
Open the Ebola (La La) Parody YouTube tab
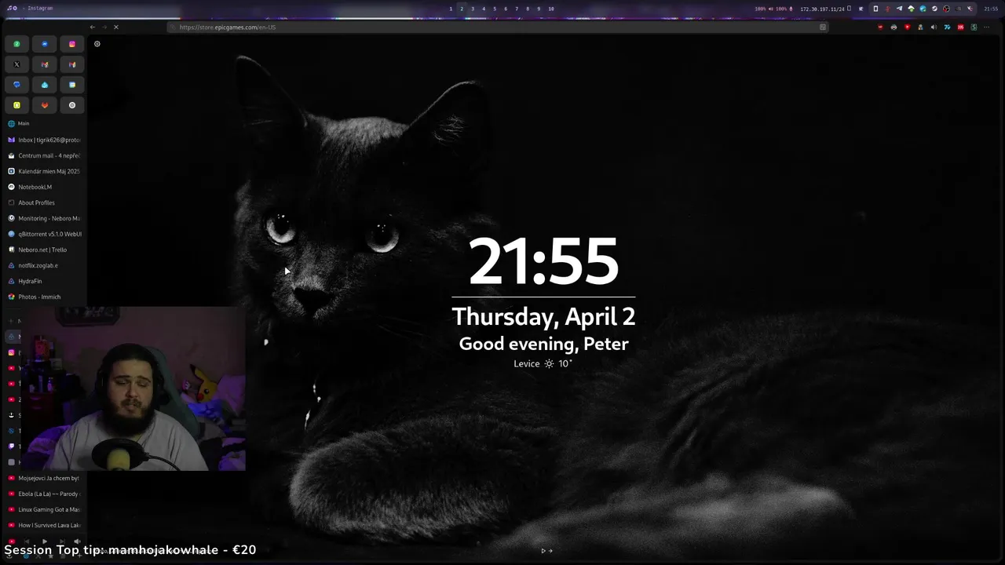[44, 494]
